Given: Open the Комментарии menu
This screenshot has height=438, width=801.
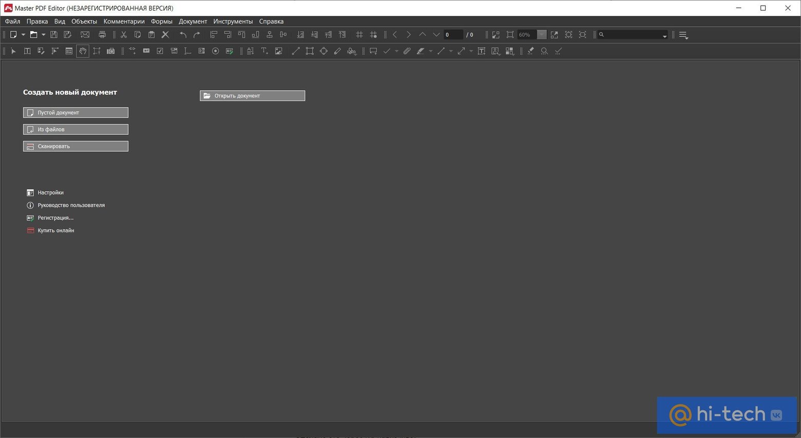Looking at the screenshot, I should 124,22.
